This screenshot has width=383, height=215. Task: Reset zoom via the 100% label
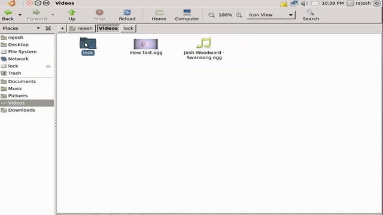coord(225,15)
